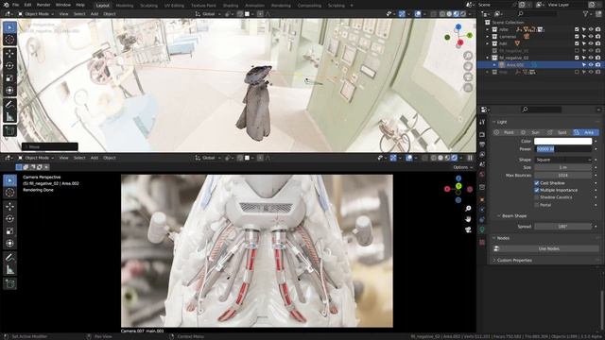Open the Output properties tab
The image size is (605, 340).
[482, 144]
